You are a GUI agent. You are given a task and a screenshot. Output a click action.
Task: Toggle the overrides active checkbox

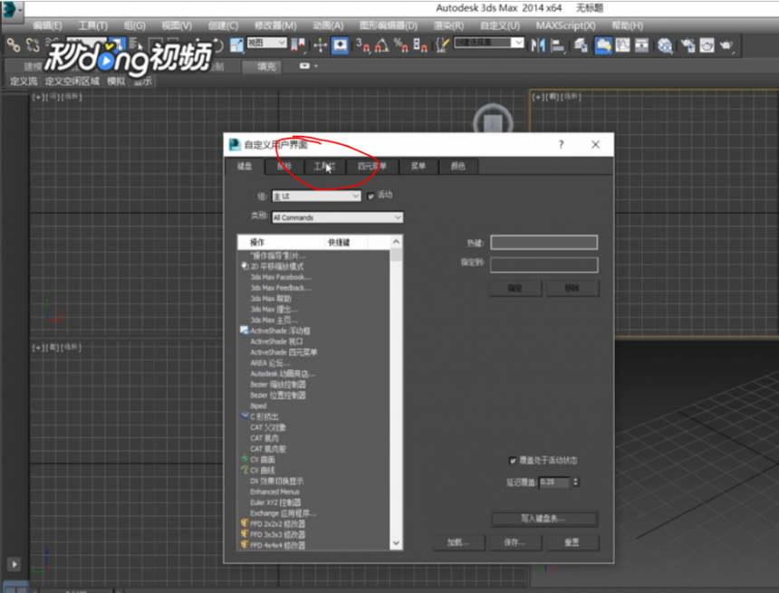(513, 461)
